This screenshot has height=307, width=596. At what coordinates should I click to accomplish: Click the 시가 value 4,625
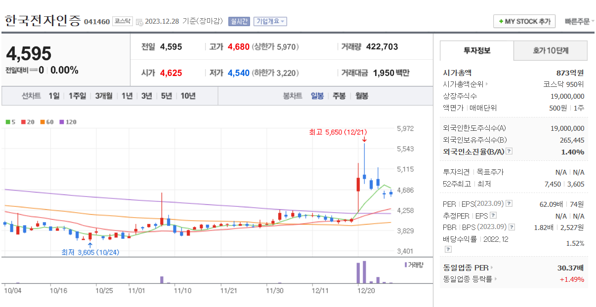(171, 73)
